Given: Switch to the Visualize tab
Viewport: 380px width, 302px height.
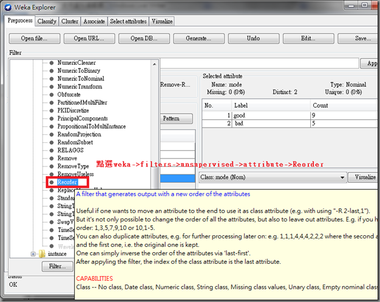Looking at the screenshot, I should click(162, 21).
